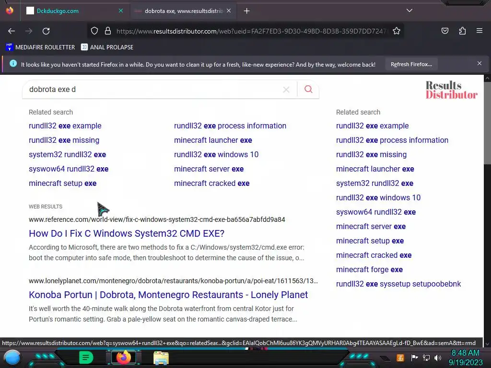Open sidebar rundll32 exe process information
The height and width of the screenshot is (368, 491).
point(392,140)
